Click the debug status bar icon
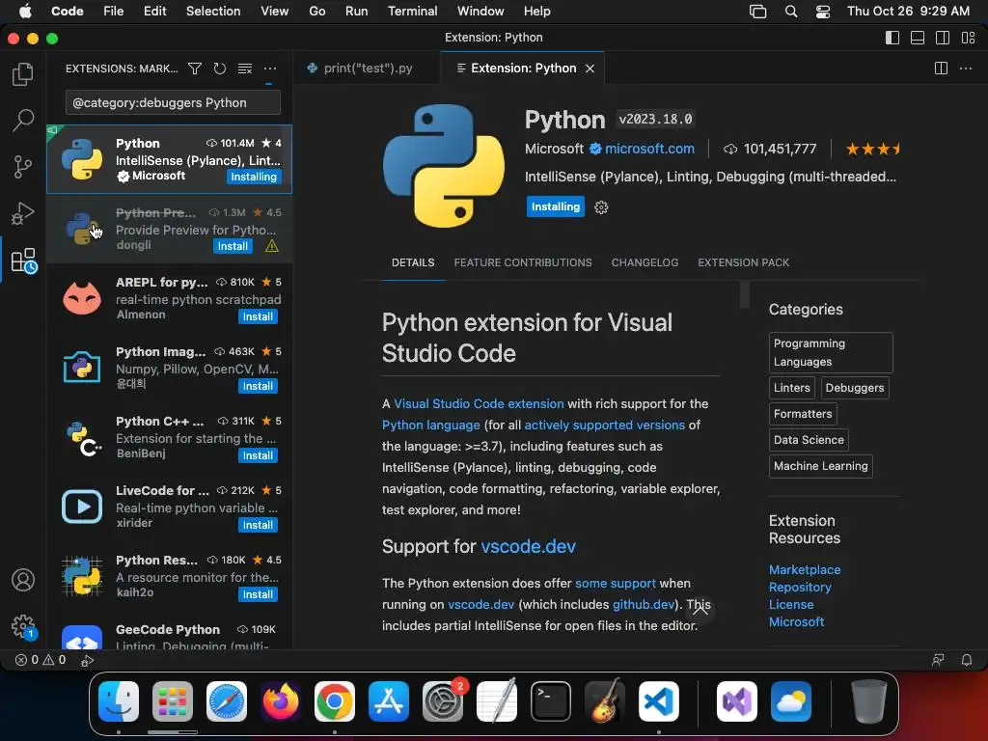Screen dimensions: 988x741 [x=87, y=660]
